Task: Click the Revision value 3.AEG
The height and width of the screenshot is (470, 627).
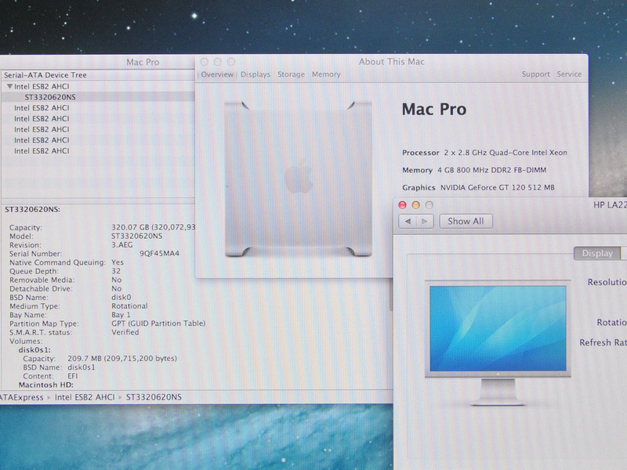Action: pyautogui.click(x=122, y=244)
